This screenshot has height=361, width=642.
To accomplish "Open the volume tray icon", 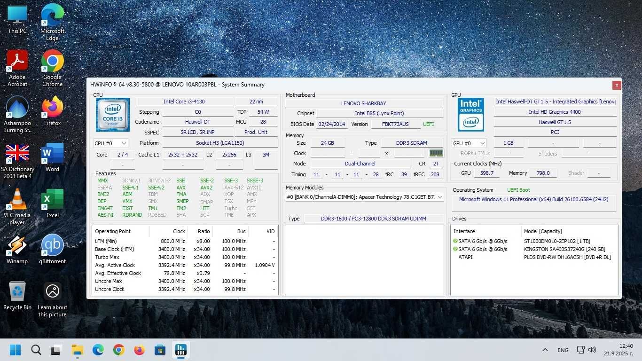I will click(592, 350).
